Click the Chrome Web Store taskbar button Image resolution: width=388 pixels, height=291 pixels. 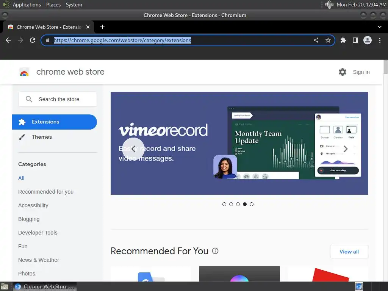pos(45,286)
